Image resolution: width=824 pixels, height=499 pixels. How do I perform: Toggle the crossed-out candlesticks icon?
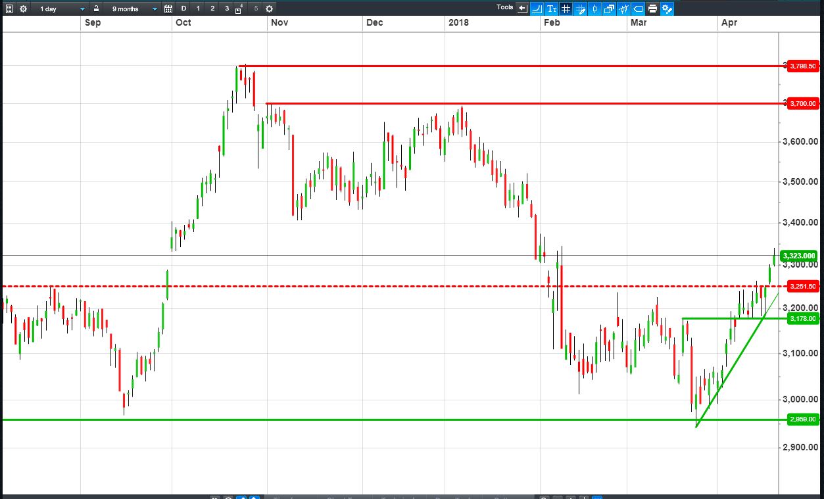coord(623,9)
